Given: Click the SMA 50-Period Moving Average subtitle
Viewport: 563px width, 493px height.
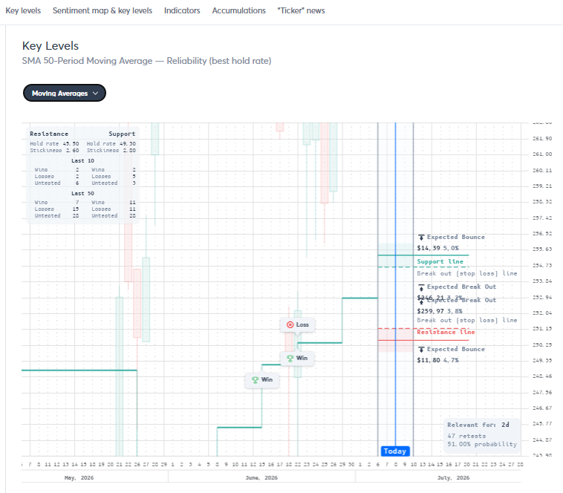Looking at the screenshot, I should (x=146, y=61).
